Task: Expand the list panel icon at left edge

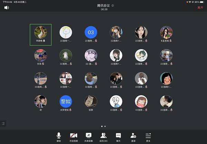Action: coord(3,123)
